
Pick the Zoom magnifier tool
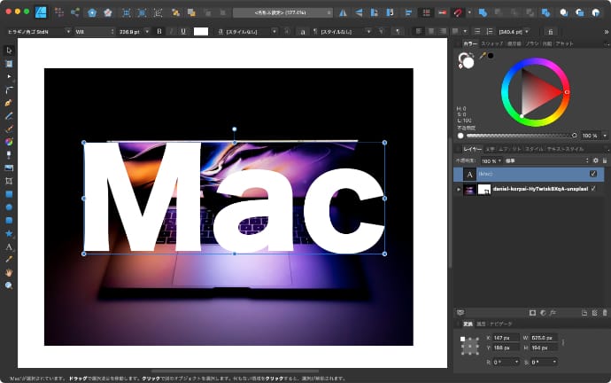[9, 285]
